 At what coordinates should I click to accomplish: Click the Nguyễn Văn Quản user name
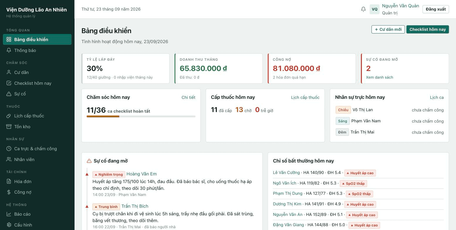pyautogui.click(x=401, y=6)
